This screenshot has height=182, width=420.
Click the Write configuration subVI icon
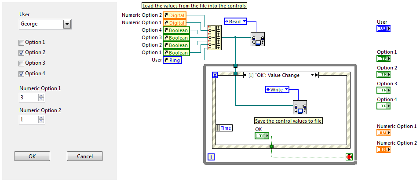[300, 107]
